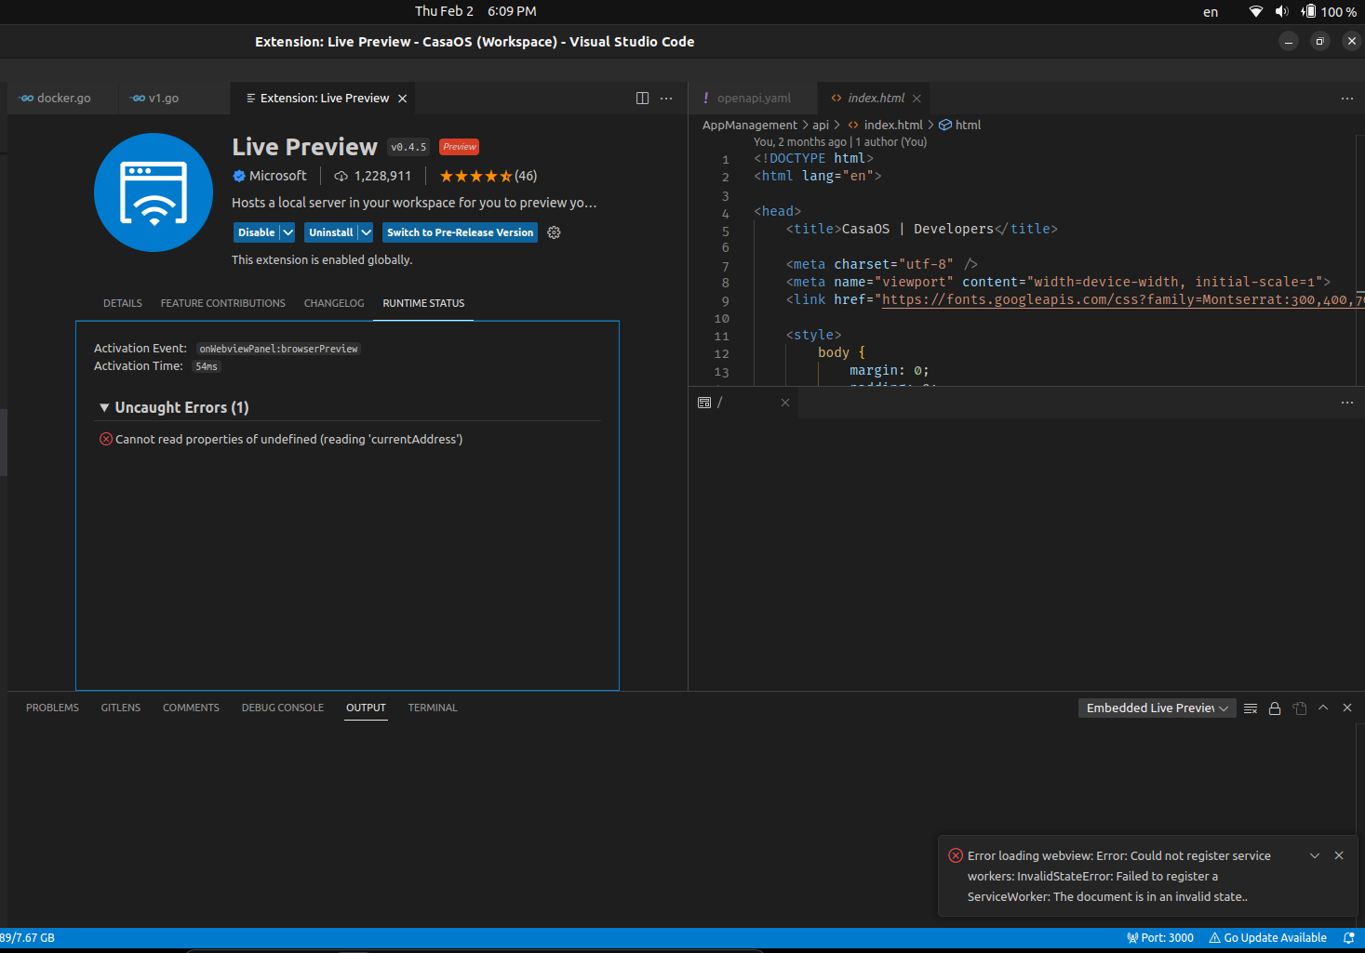Image resolution: width=1365 pixels, height=953 pixels.
Task: Clear the Output panel content
Action: [1250, 708]
